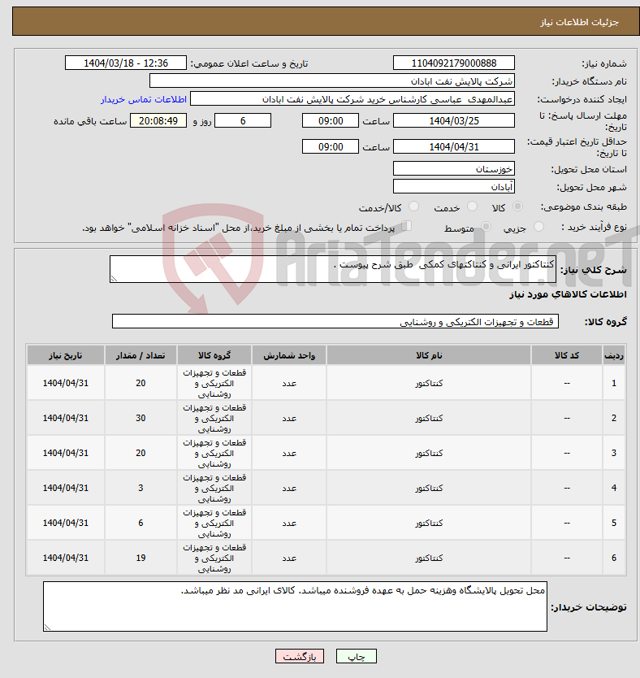
Task: Click the ردیف column header
Action: click(x=614, y=355)
